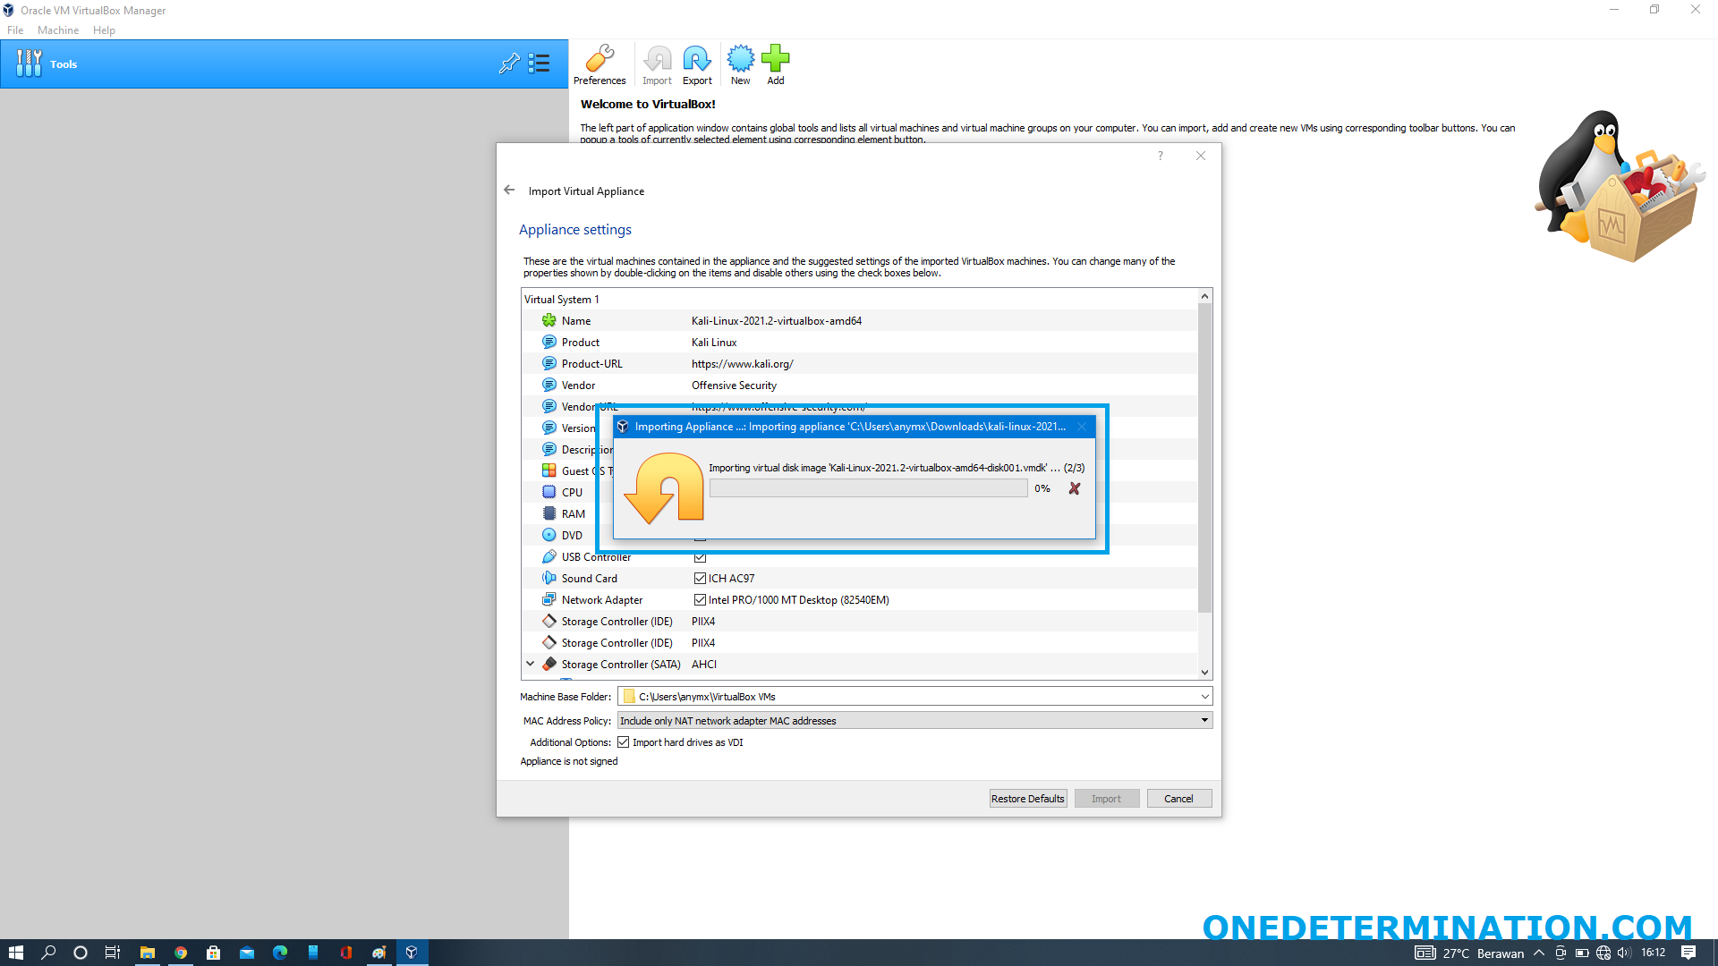Select first Storage Controller (IDE) row

[x=859, y=621]
